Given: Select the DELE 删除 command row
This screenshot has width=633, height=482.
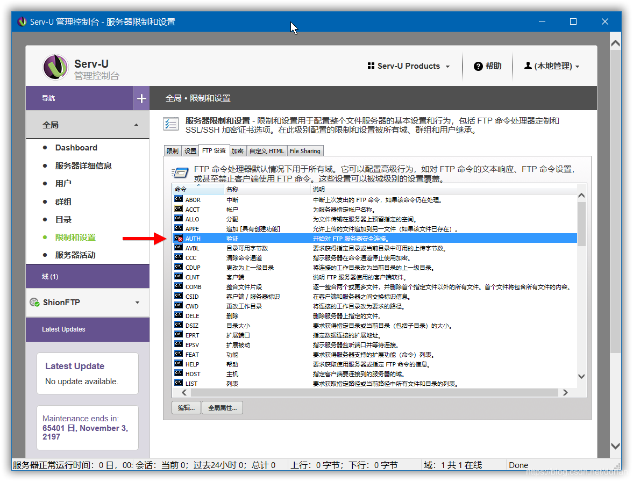Looking at the screenshot, I should (375, 316).
